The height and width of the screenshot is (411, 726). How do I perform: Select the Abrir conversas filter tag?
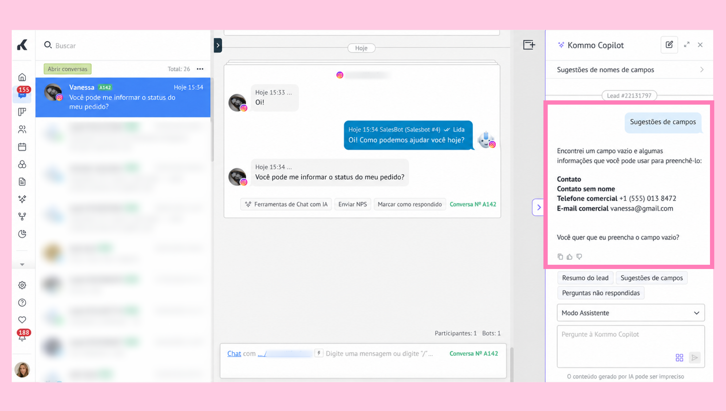[x=68, y=69]
